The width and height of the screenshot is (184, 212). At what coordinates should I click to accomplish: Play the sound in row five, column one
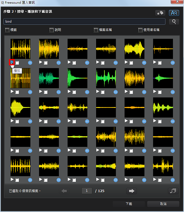click(12, 179)
